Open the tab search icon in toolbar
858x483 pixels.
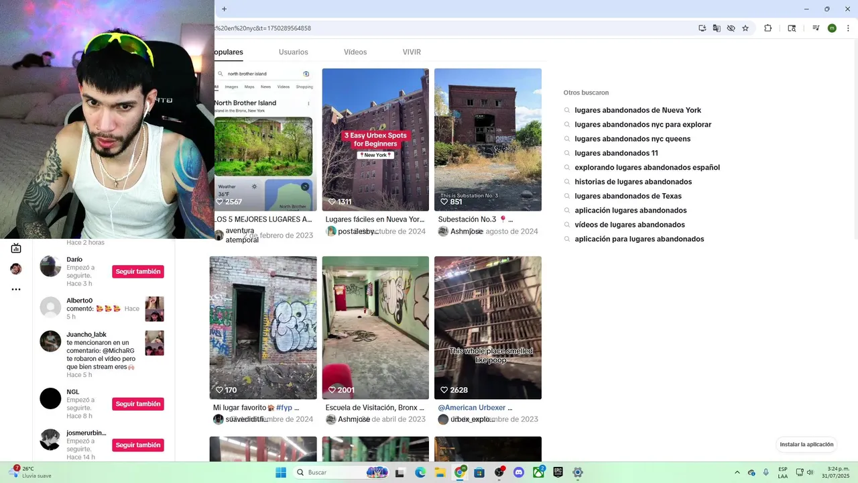point(792,28)
